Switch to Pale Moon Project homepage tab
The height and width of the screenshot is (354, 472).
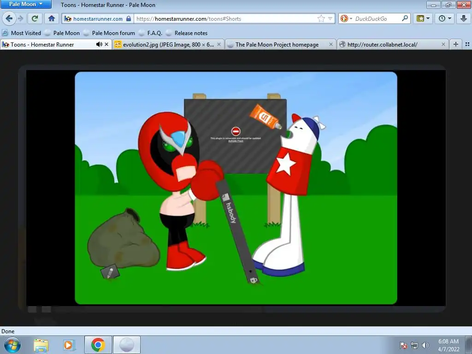[280, 45]
